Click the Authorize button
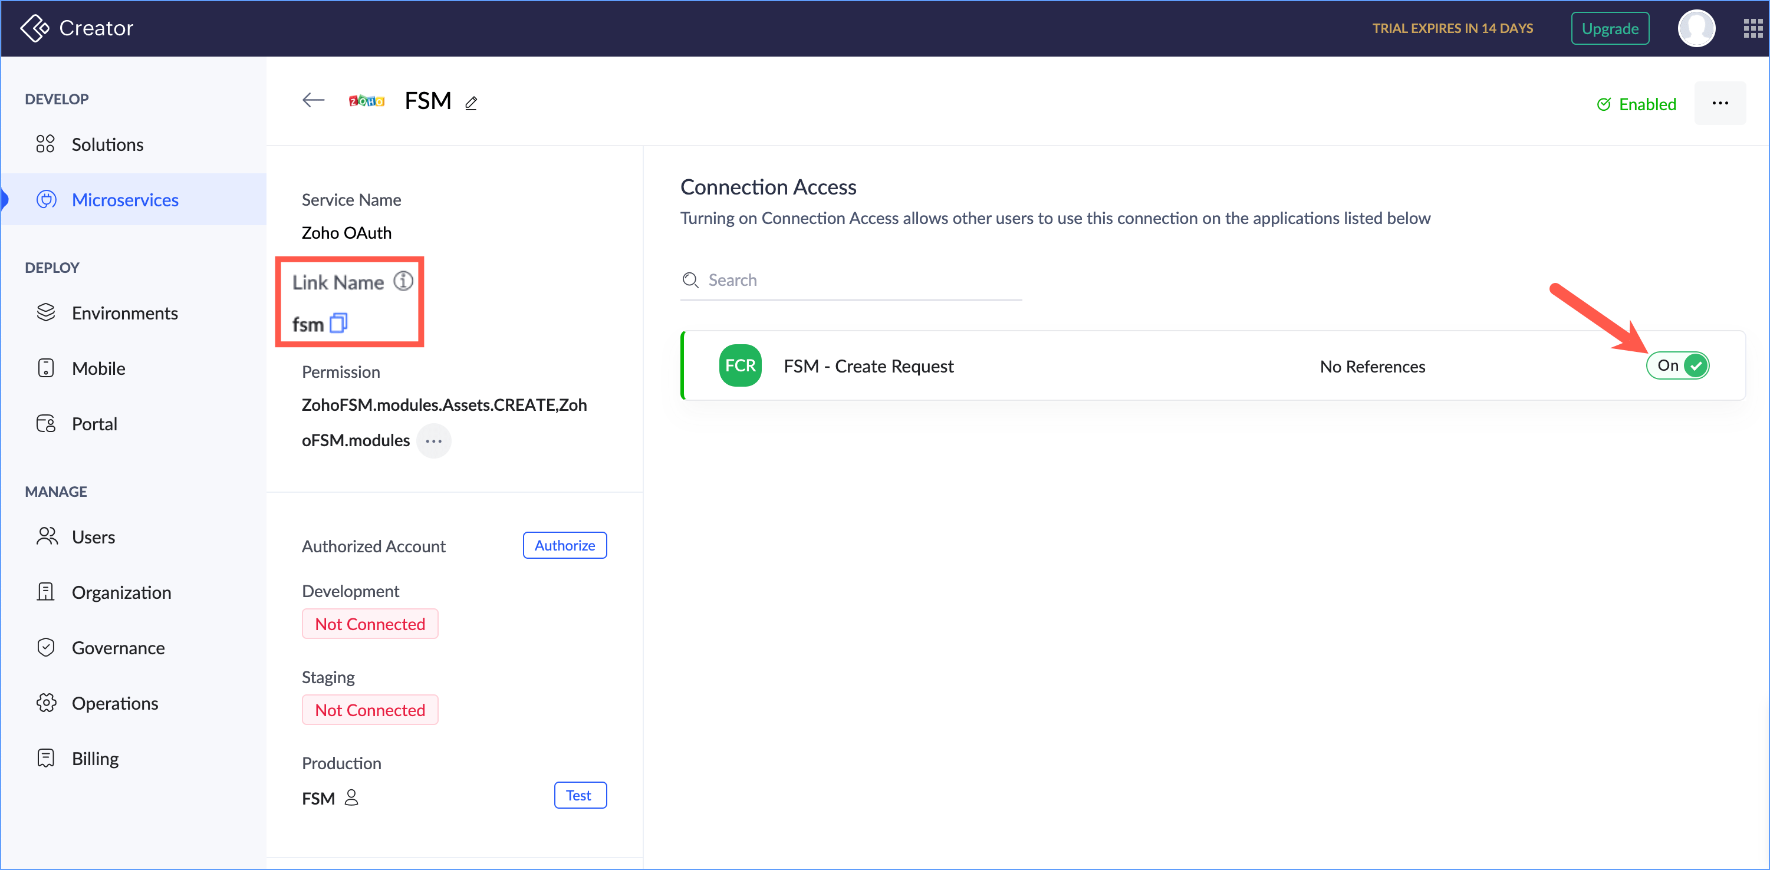The width and height of the screenshot is (1770, 870). [564, 545]
